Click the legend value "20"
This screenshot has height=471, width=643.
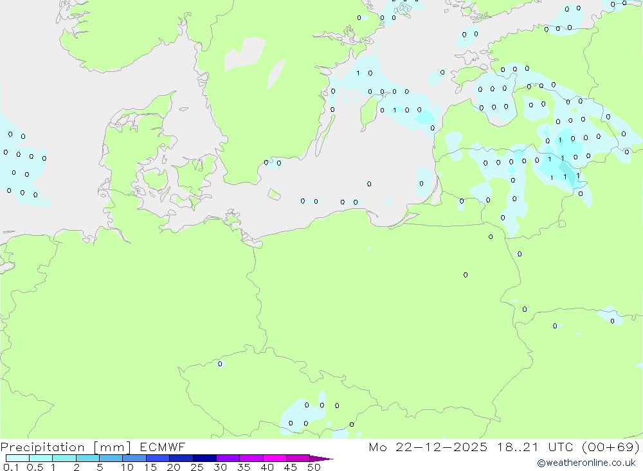tap(174, 467)
